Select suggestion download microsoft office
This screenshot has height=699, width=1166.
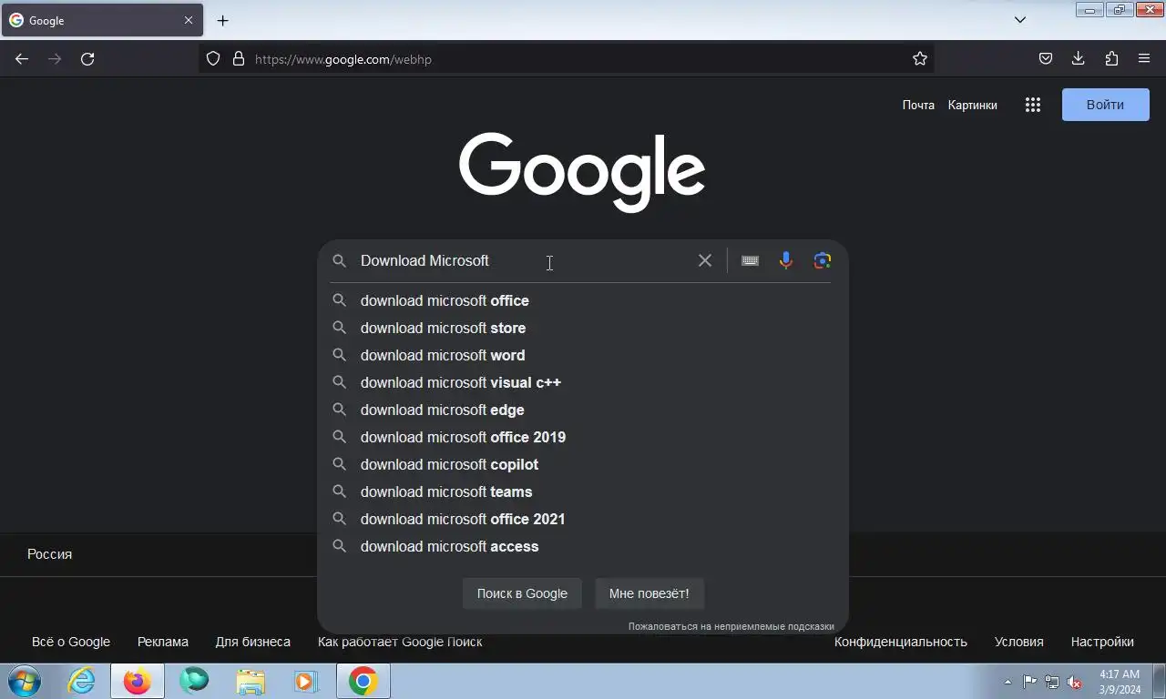point(583,300)
